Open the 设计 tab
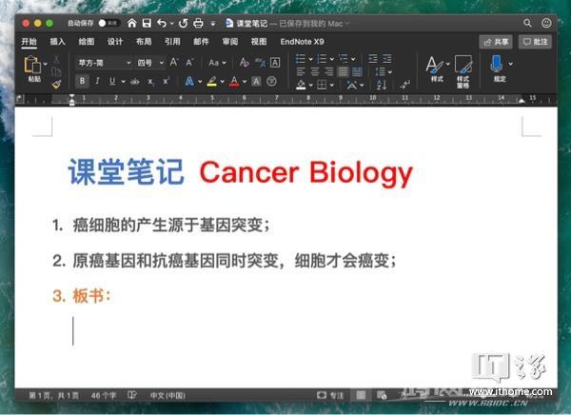This screenshot has height=415, width=571. click(x=115, y=42)
